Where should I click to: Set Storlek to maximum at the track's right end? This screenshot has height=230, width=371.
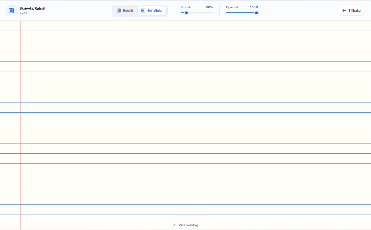tap(212, 13)
